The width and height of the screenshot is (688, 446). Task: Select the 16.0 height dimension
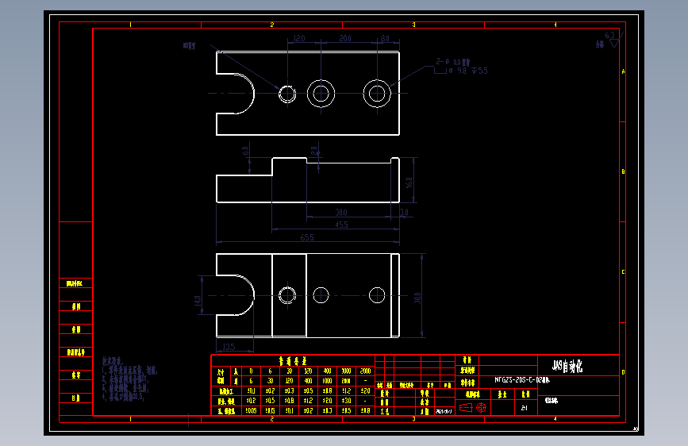coord(409,183)
